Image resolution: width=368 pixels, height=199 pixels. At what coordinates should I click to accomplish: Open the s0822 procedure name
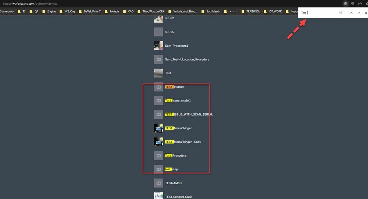coord(169,18)
